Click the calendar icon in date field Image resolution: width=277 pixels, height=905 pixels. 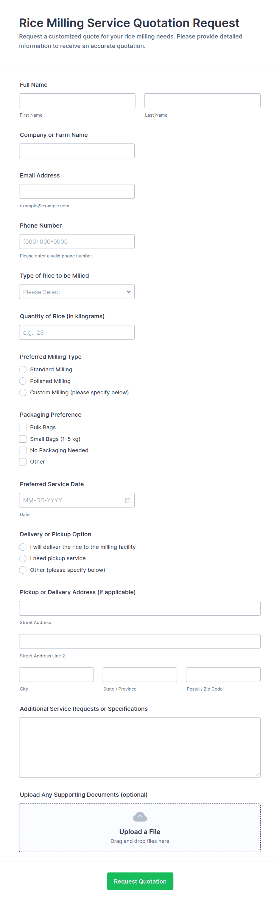point(128,500)
